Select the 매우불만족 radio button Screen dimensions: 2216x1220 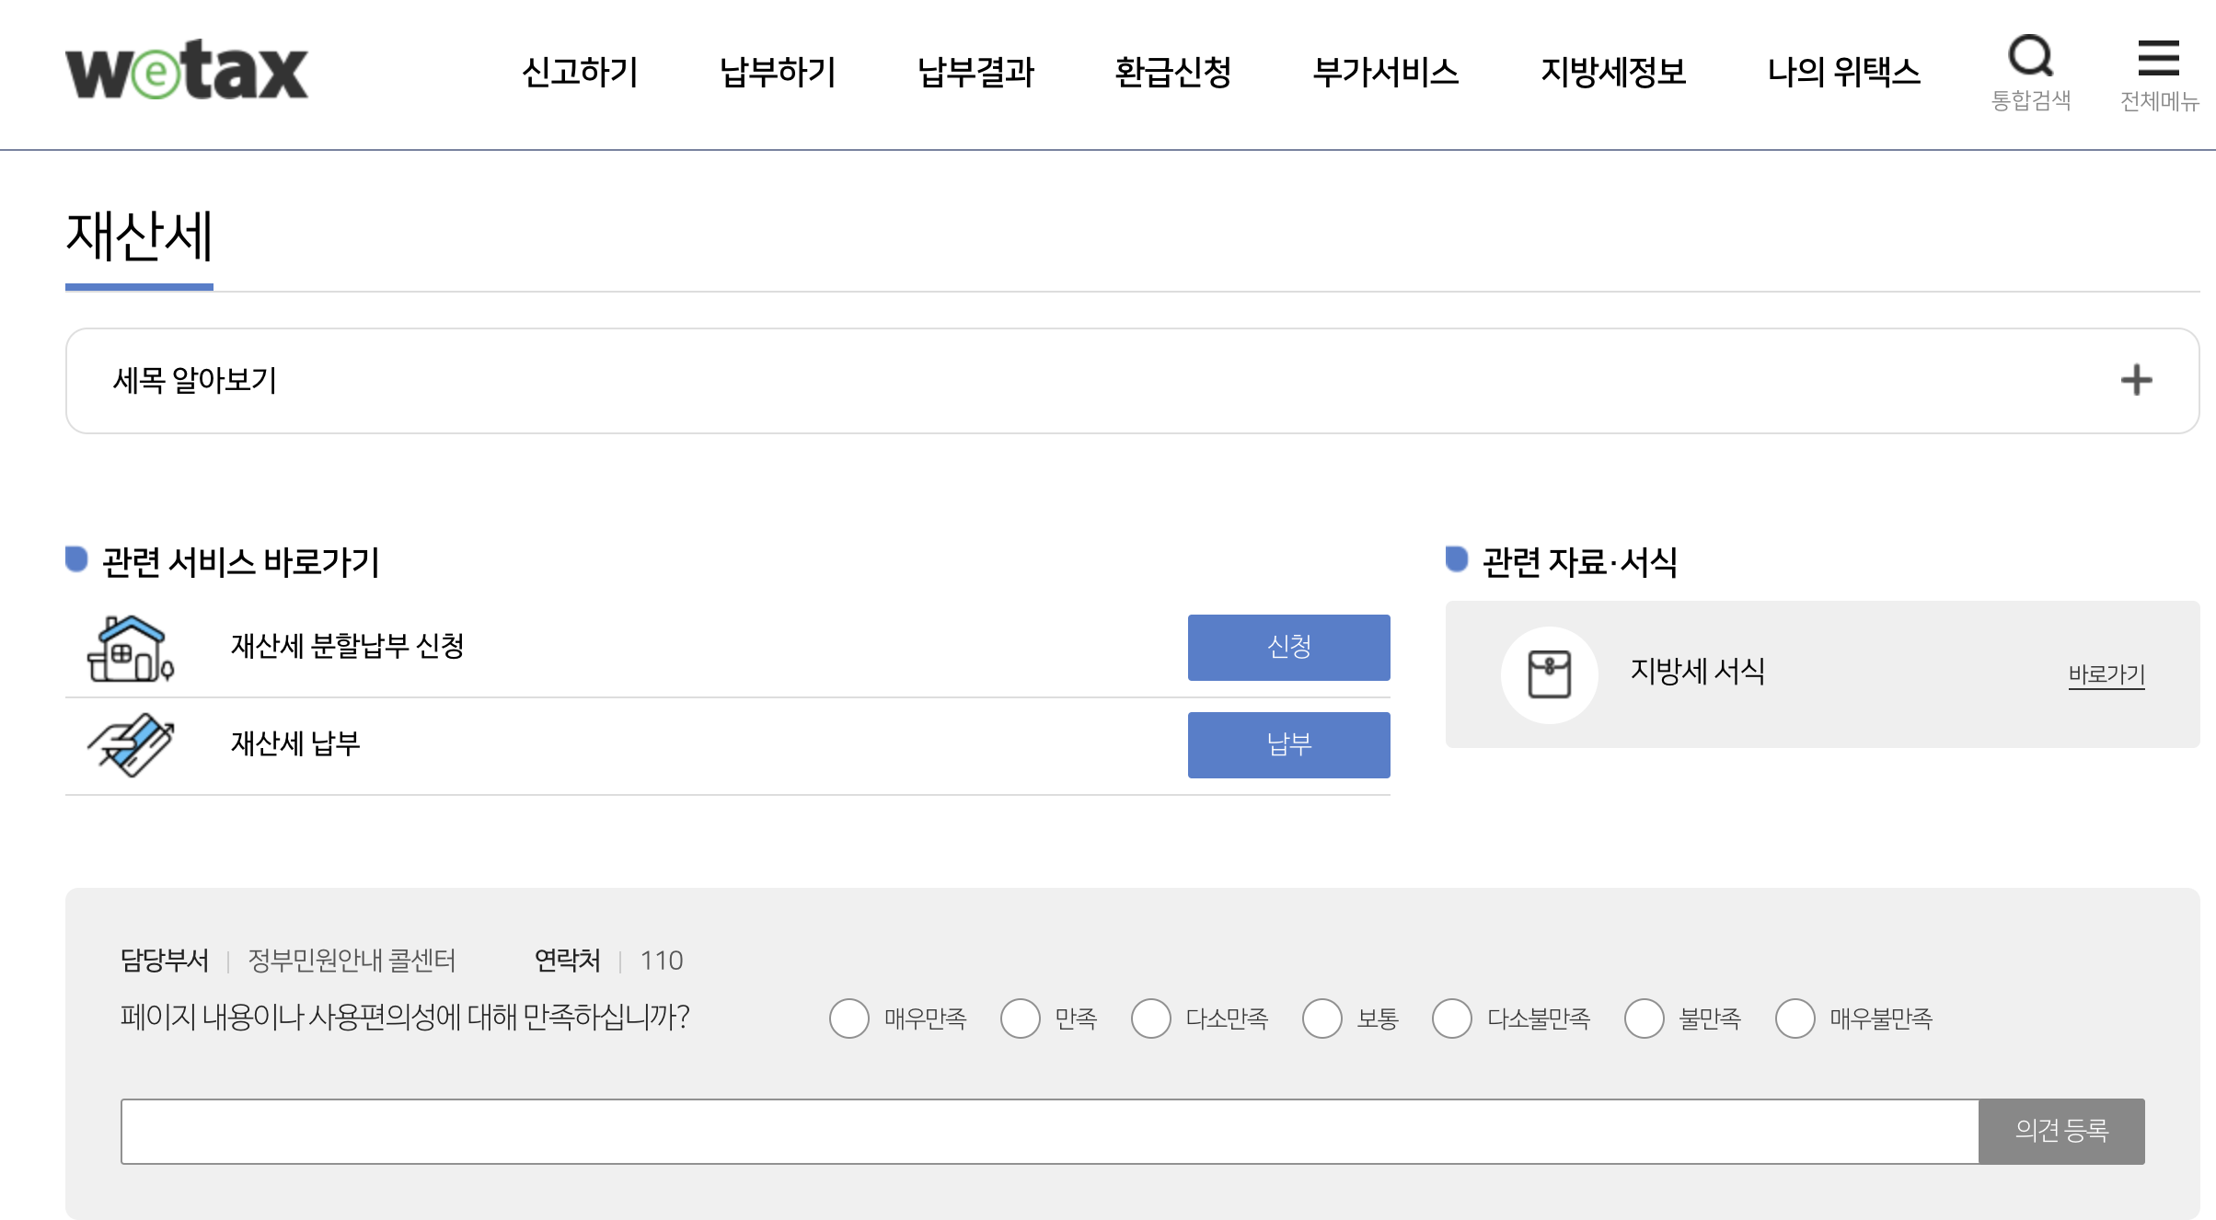coord(1795,1019)
